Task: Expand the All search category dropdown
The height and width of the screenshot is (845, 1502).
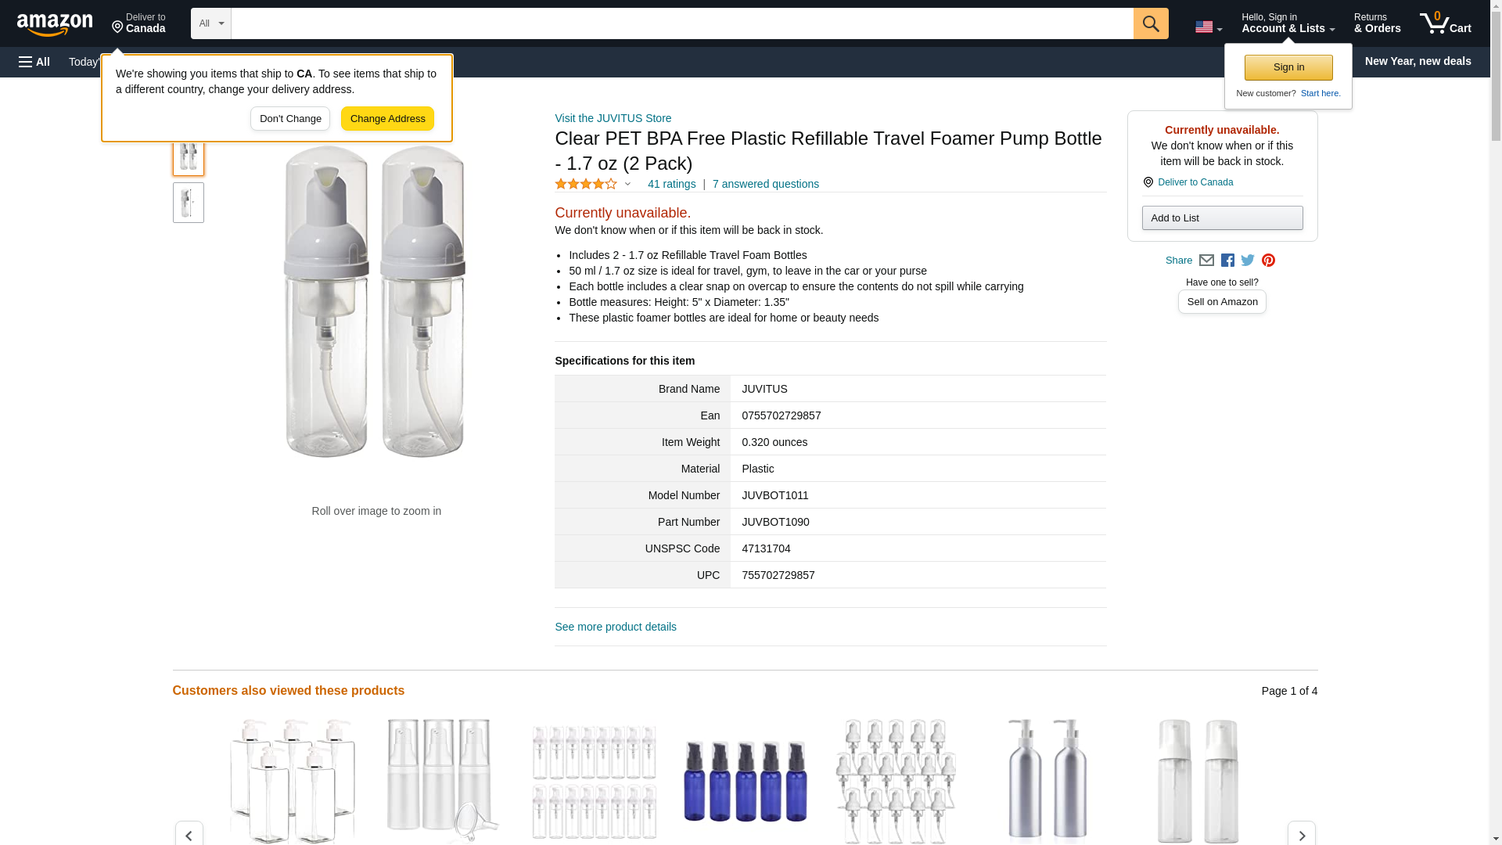Action: (211, 23)
